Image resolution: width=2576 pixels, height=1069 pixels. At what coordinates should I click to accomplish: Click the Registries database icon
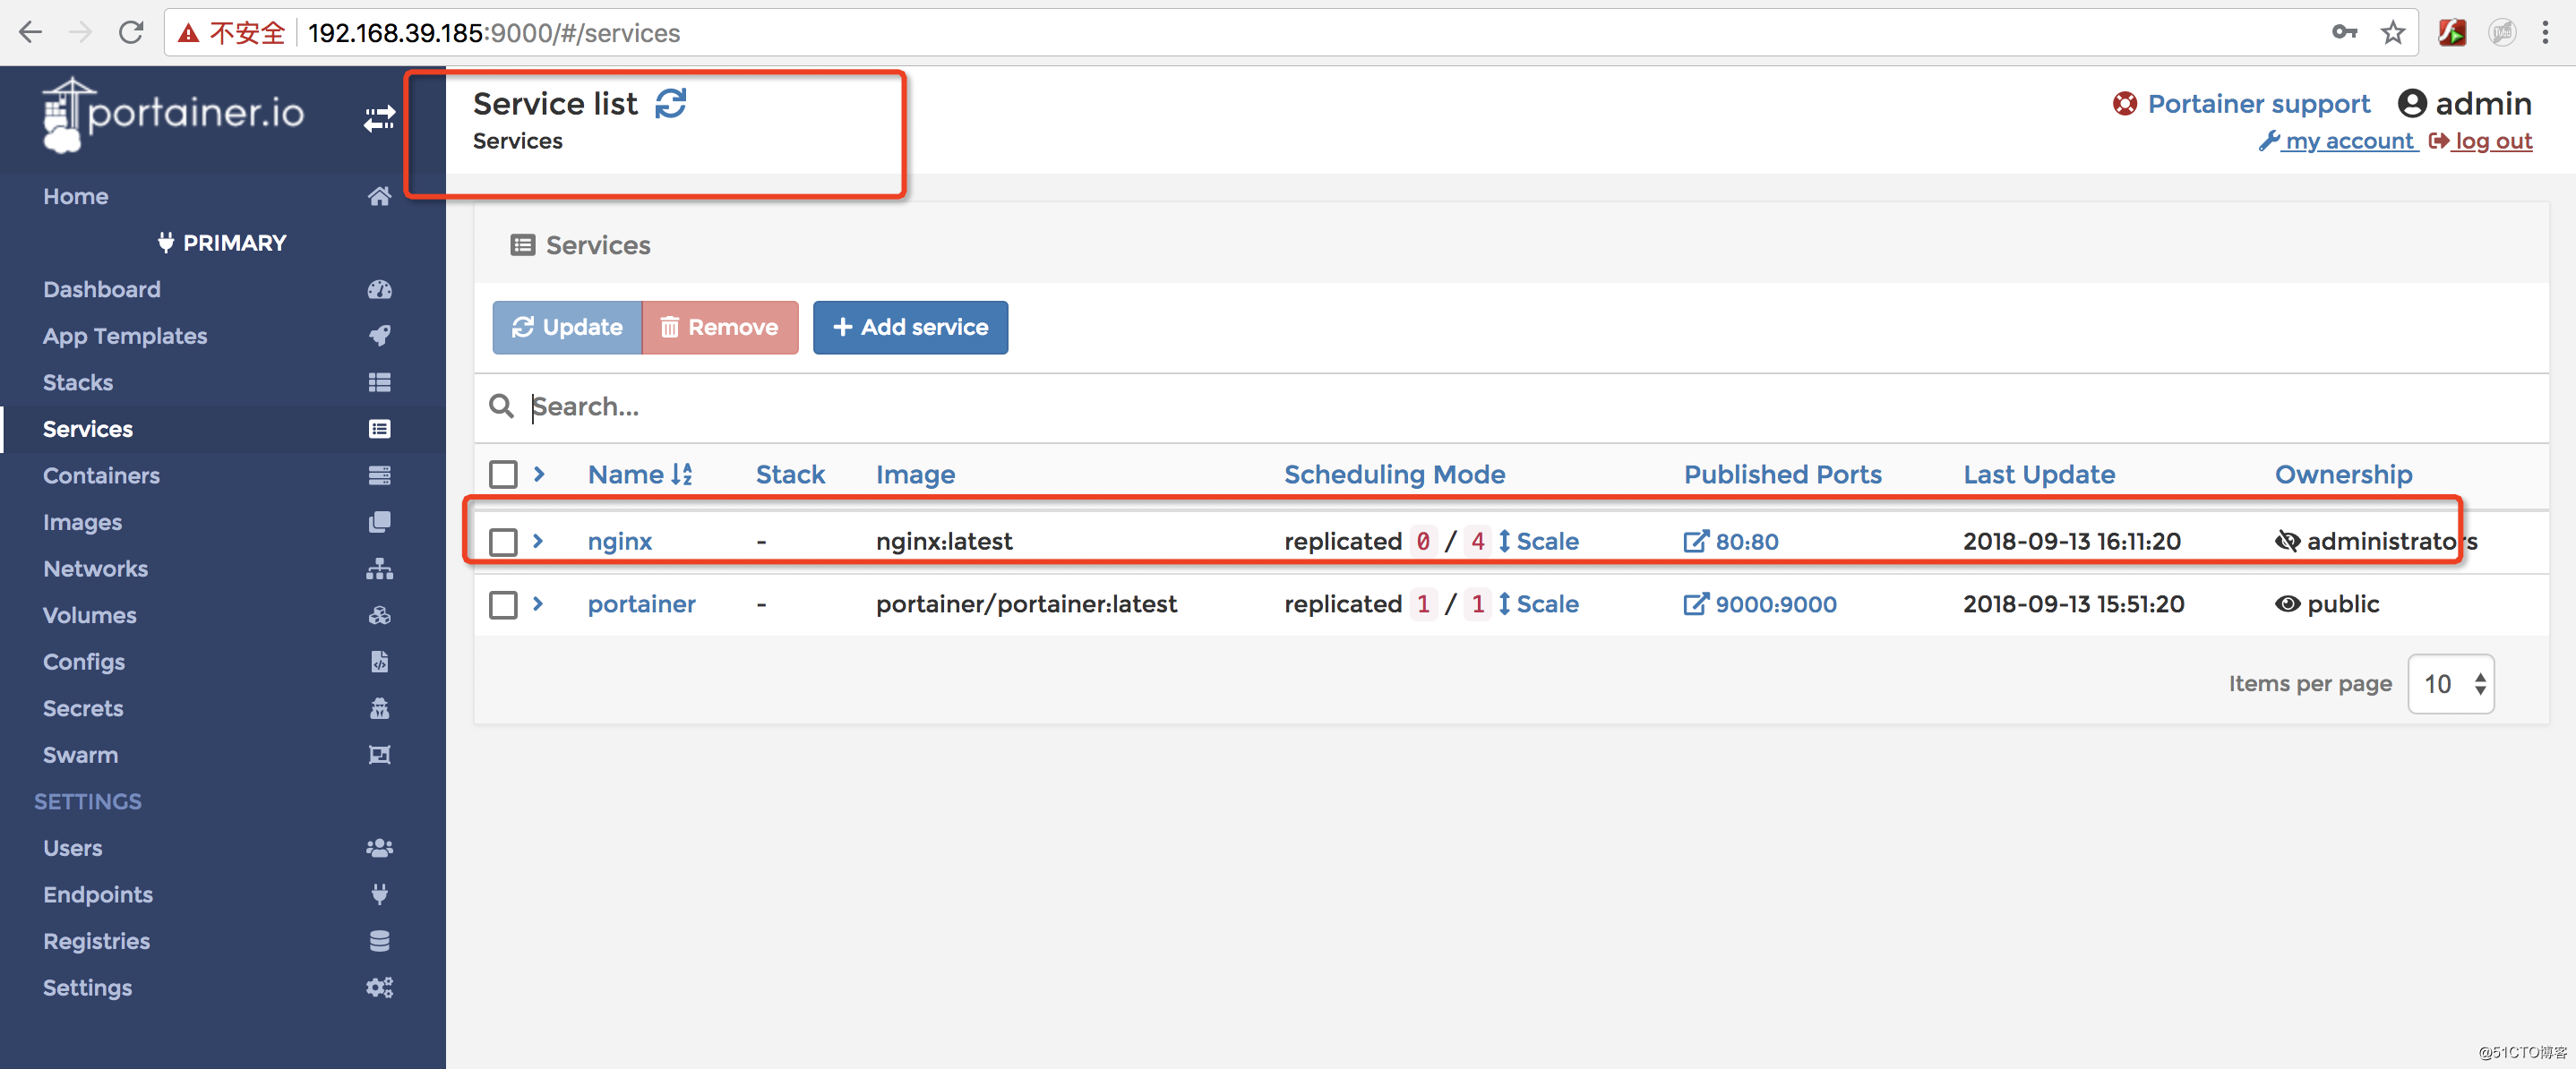pyautogui.click(x=379, y=941)
